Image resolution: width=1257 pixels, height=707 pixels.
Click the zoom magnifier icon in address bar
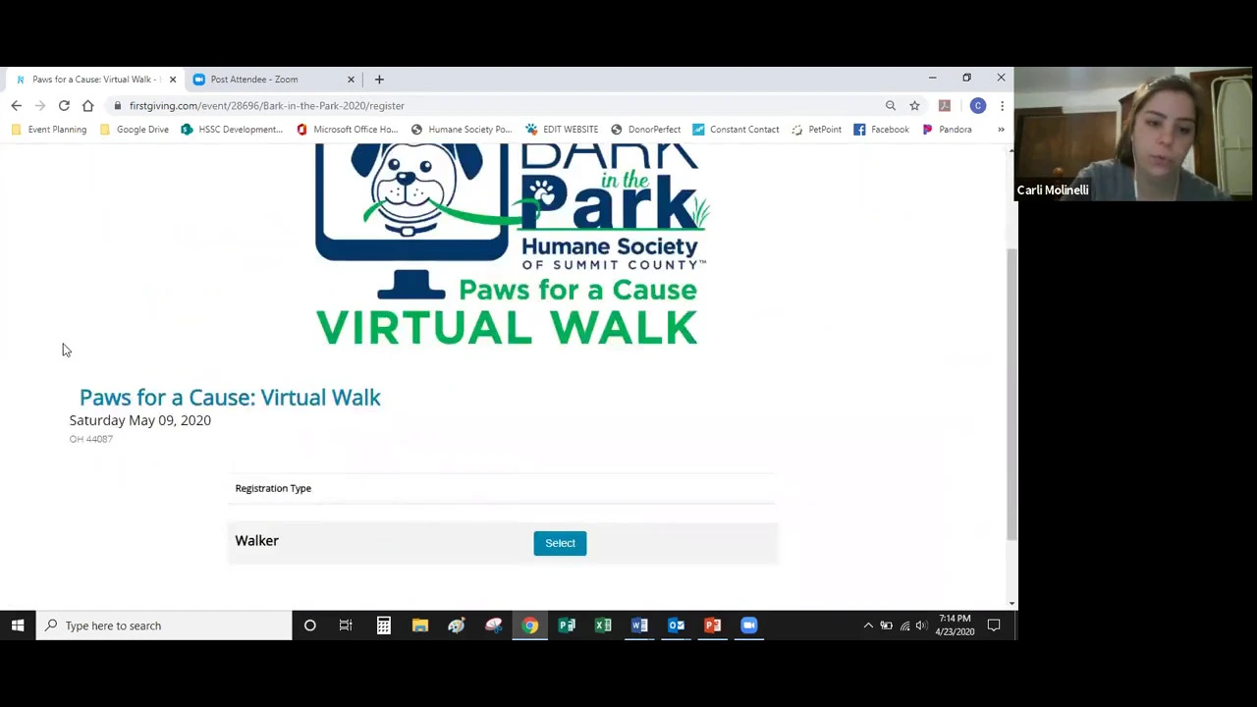[x=891, y=105]
